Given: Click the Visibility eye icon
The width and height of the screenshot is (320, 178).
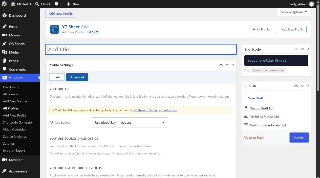Looking at the screenshot, I should [246, 117].
